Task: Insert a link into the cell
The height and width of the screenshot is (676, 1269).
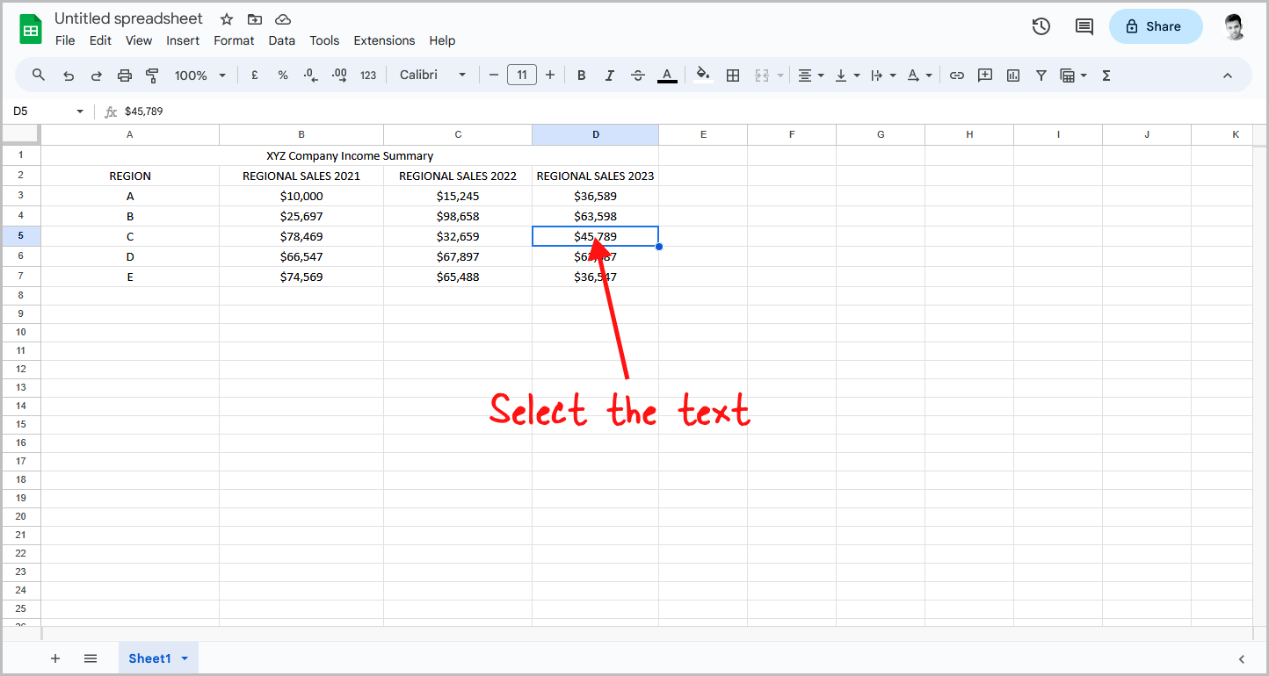Action: pos(957,75)
